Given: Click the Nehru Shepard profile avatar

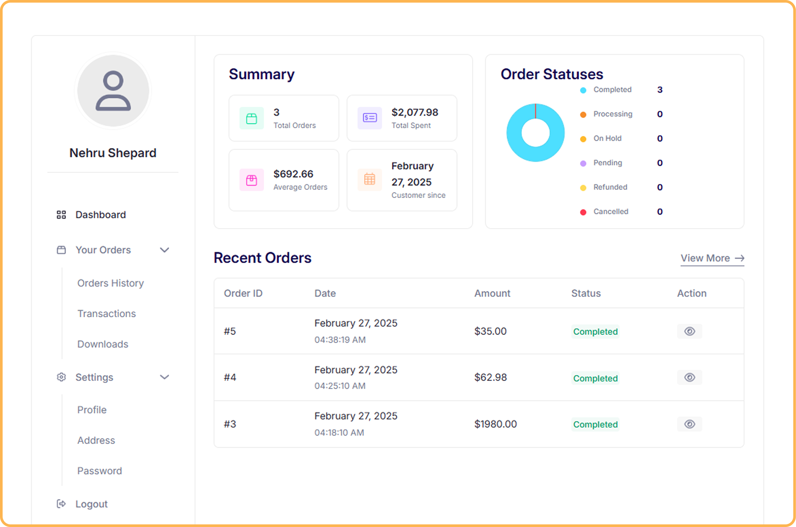Looking at the screenshot, I should [x=113, y=91].
